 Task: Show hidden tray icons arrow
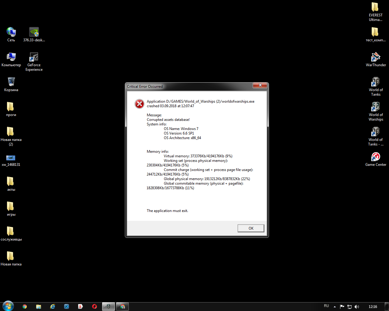(x=335, y=307)
